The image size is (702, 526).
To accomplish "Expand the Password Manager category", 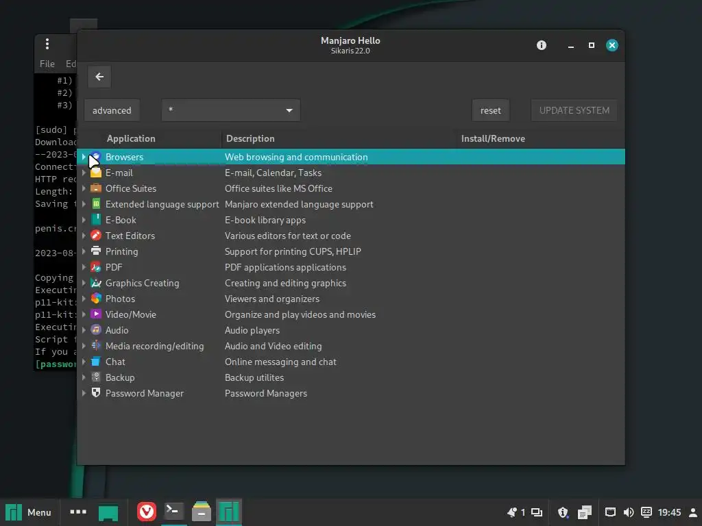I will click(84, 392).
